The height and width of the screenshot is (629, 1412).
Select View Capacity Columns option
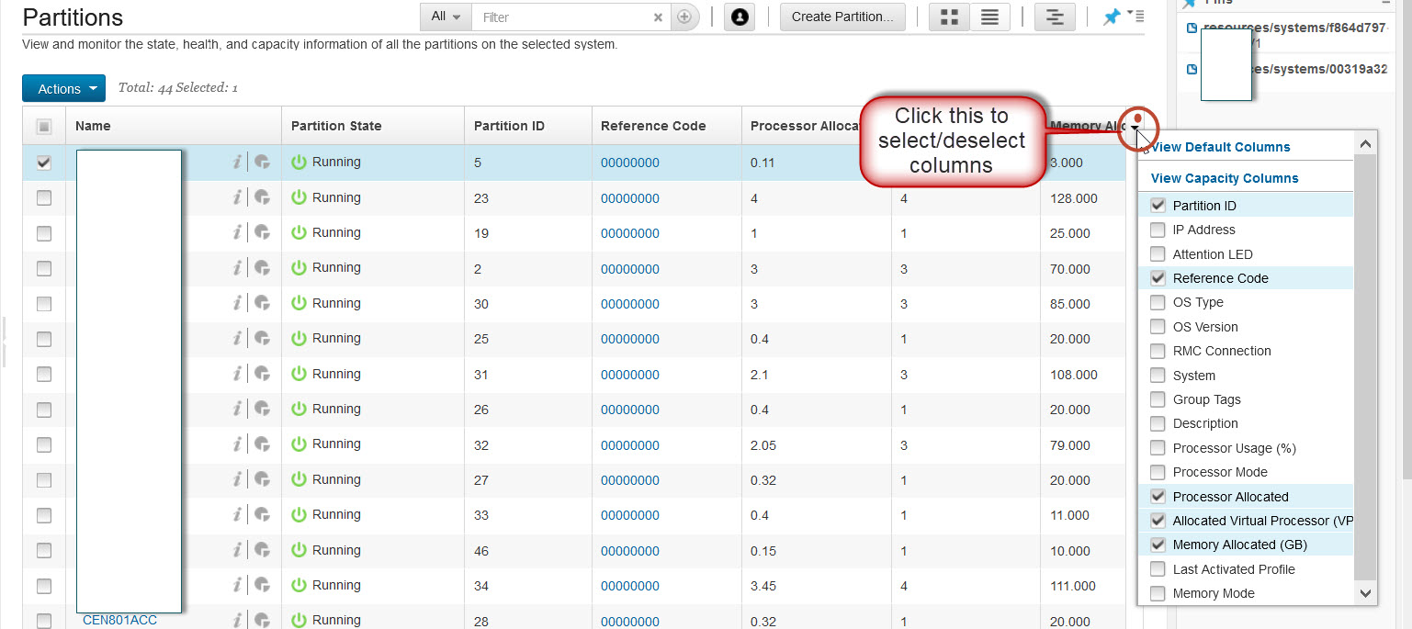click(1224, 178)
